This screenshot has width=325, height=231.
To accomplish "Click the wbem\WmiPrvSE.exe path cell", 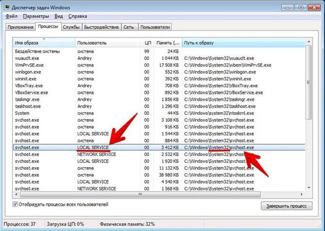I will (x=228, y=65).
